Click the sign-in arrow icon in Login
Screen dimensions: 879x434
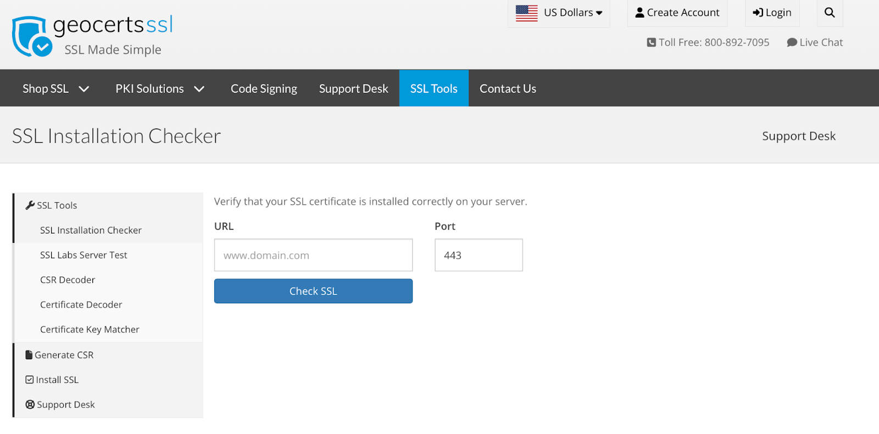[x=758, y=12]
